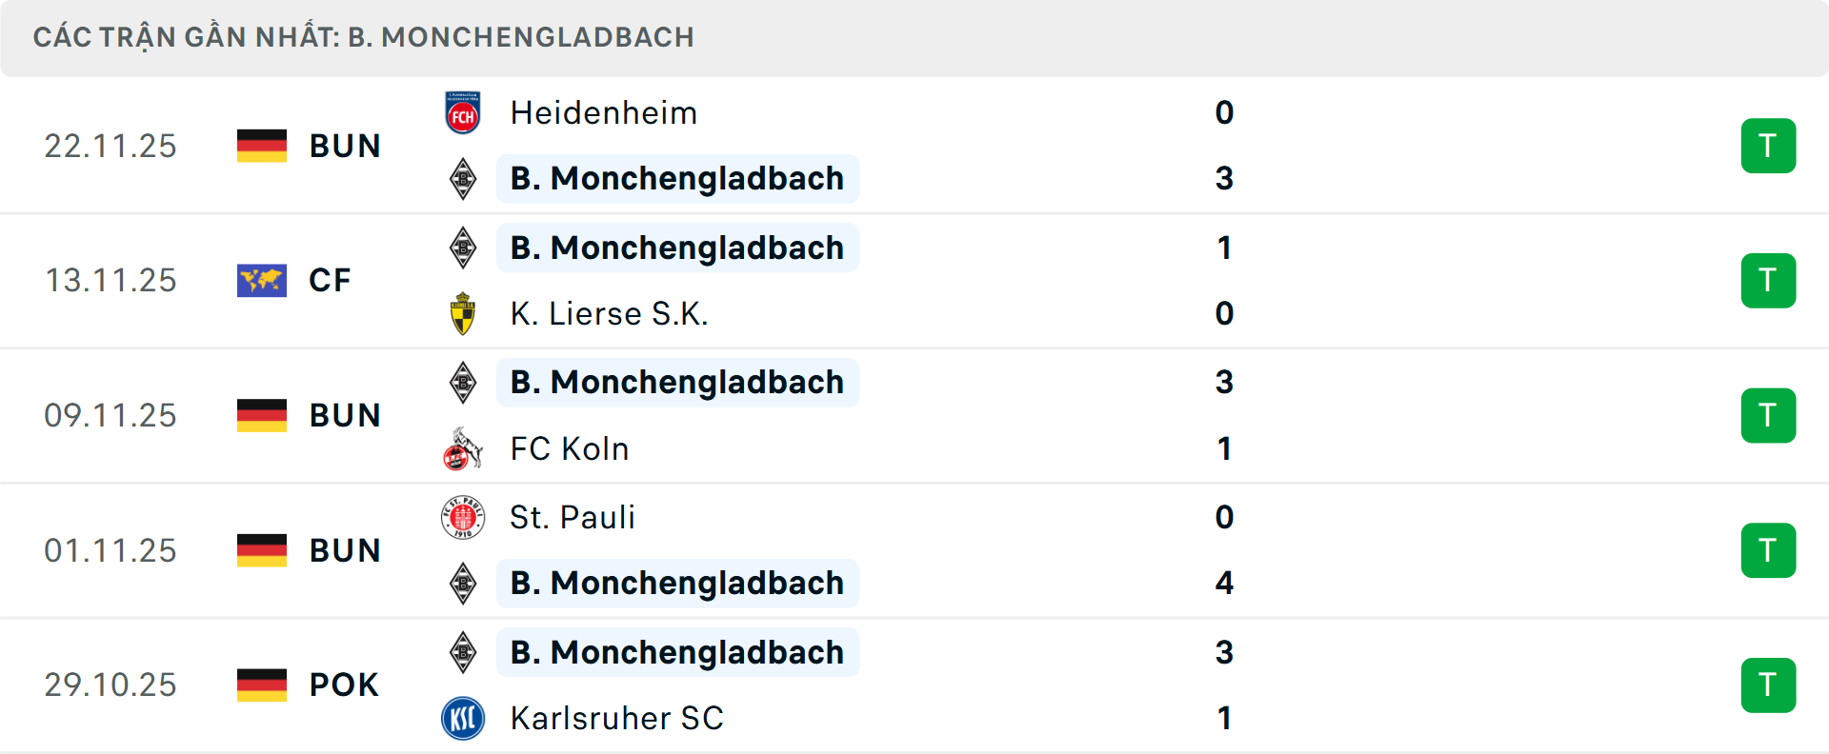Screen dimensions: 1829x754
Task: Click the world map flag next to CF
Action: click(x=262, y=280)
